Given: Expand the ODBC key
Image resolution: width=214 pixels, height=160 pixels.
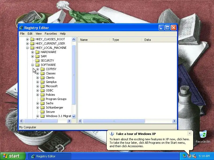Looking at the screenshot, I should coord(37,91).
